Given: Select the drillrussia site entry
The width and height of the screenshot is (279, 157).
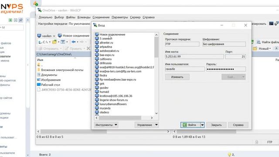Looking at the screenshot, I should pyautogui.click(x=105, y=63).
